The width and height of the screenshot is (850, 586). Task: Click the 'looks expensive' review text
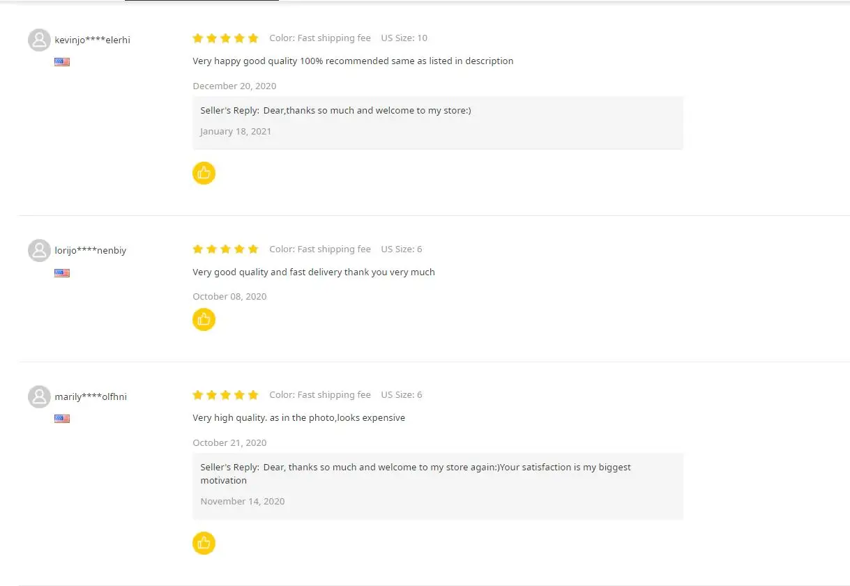pos(298,418)
